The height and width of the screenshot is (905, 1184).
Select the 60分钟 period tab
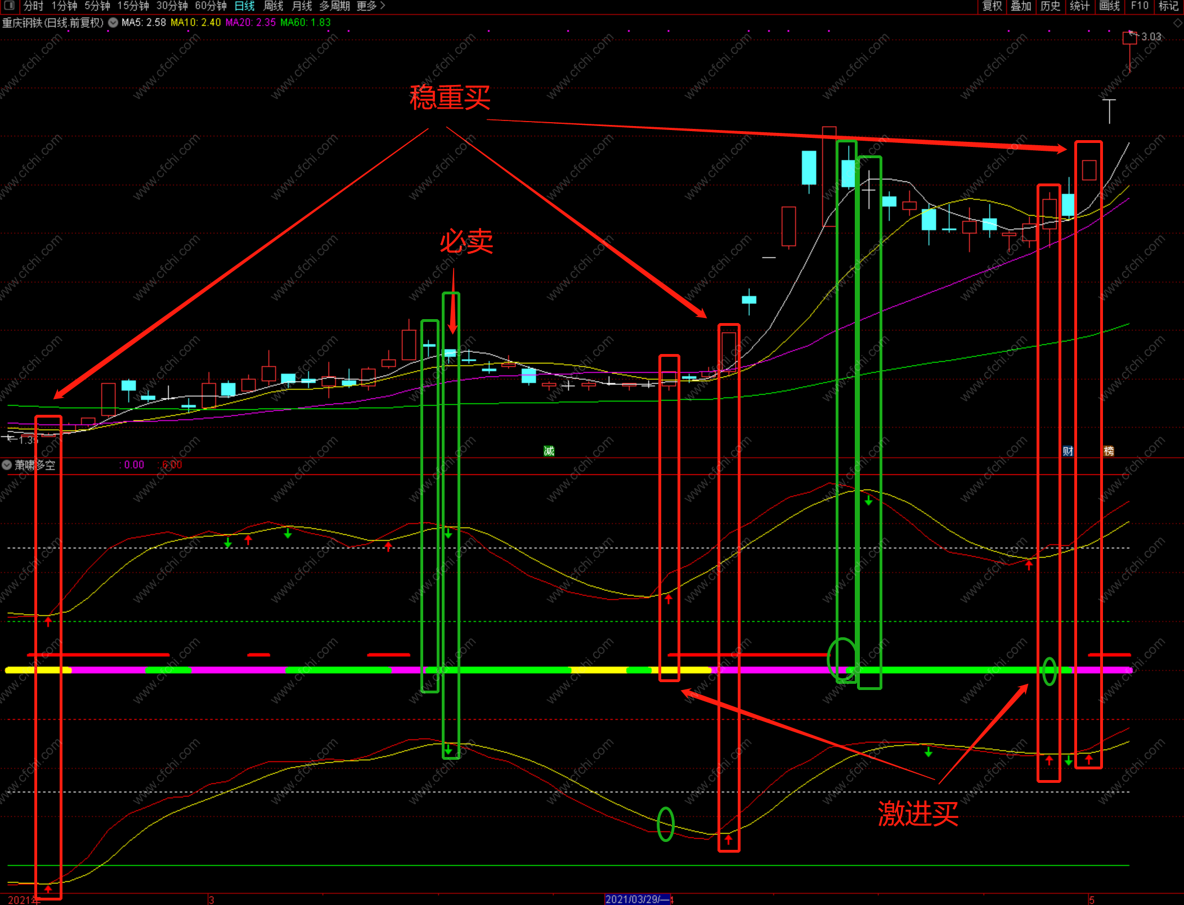210,6
